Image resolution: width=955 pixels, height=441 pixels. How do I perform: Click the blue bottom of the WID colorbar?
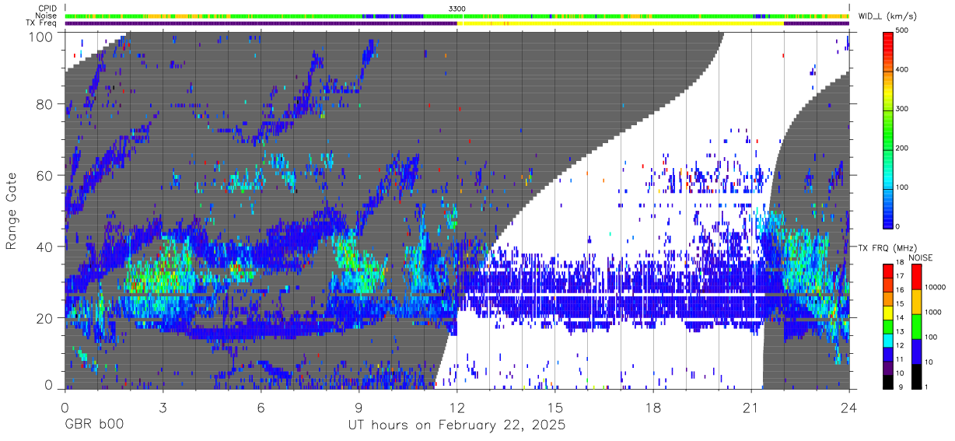[888, 214]
